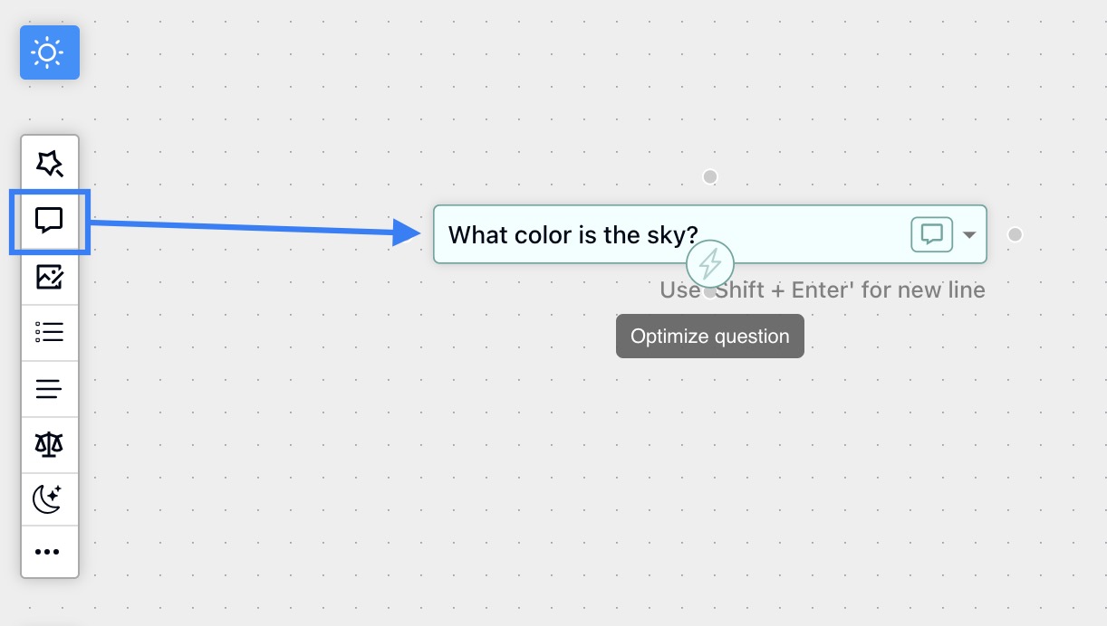Select the image node tool

coord(50,277)
